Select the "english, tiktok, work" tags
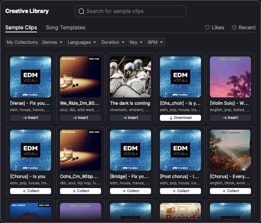Viewport: 261px width, 223px height. tap(230, 183)
